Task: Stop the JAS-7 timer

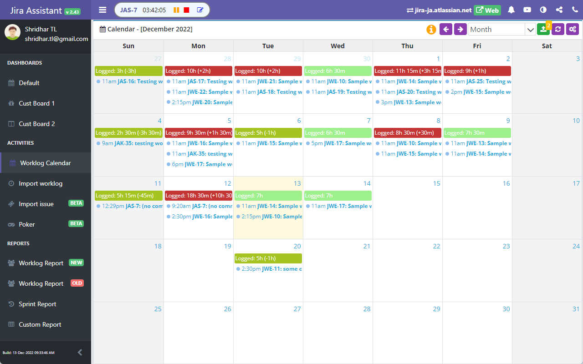Action: click(x=187, y=10)
